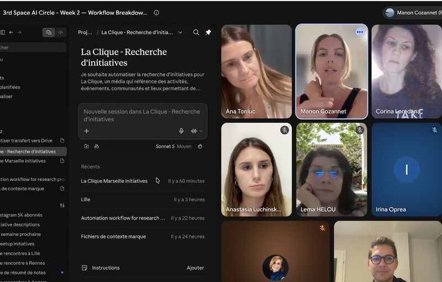Click the sidebar search field
The height and width of the screenshot is (282, 442).
pyautogui.click(x=33, y=47)
